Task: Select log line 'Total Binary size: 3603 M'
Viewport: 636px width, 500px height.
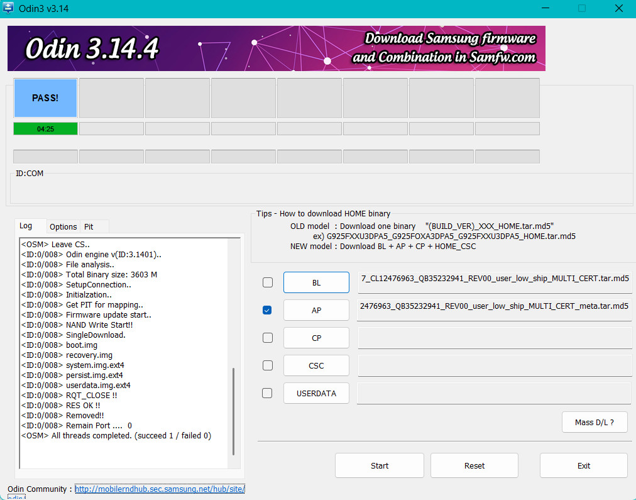Action: [x=89, y=274]
